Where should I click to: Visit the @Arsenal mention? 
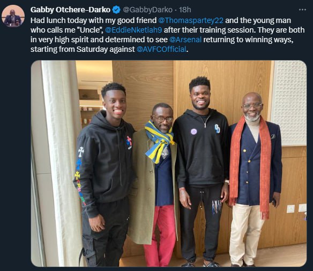[x=185, y=40]
